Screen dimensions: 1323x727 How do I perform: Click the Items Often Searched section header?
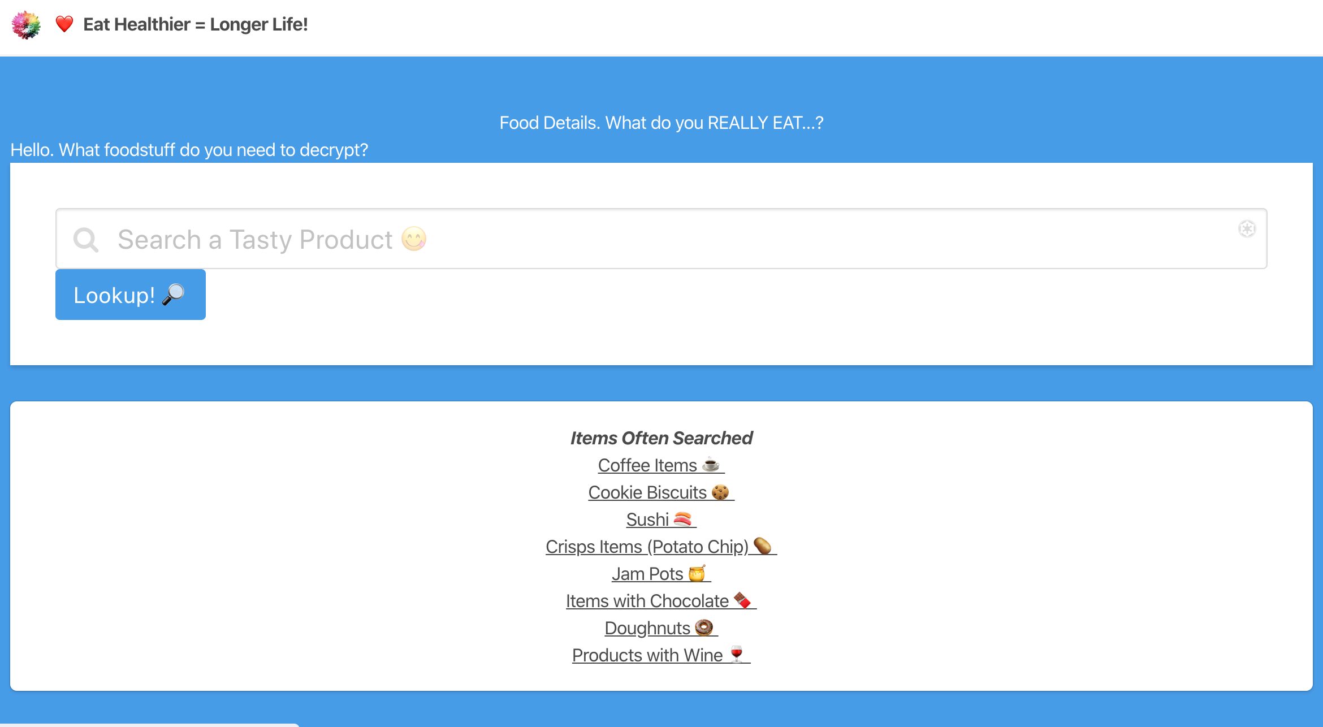point(660,438)
